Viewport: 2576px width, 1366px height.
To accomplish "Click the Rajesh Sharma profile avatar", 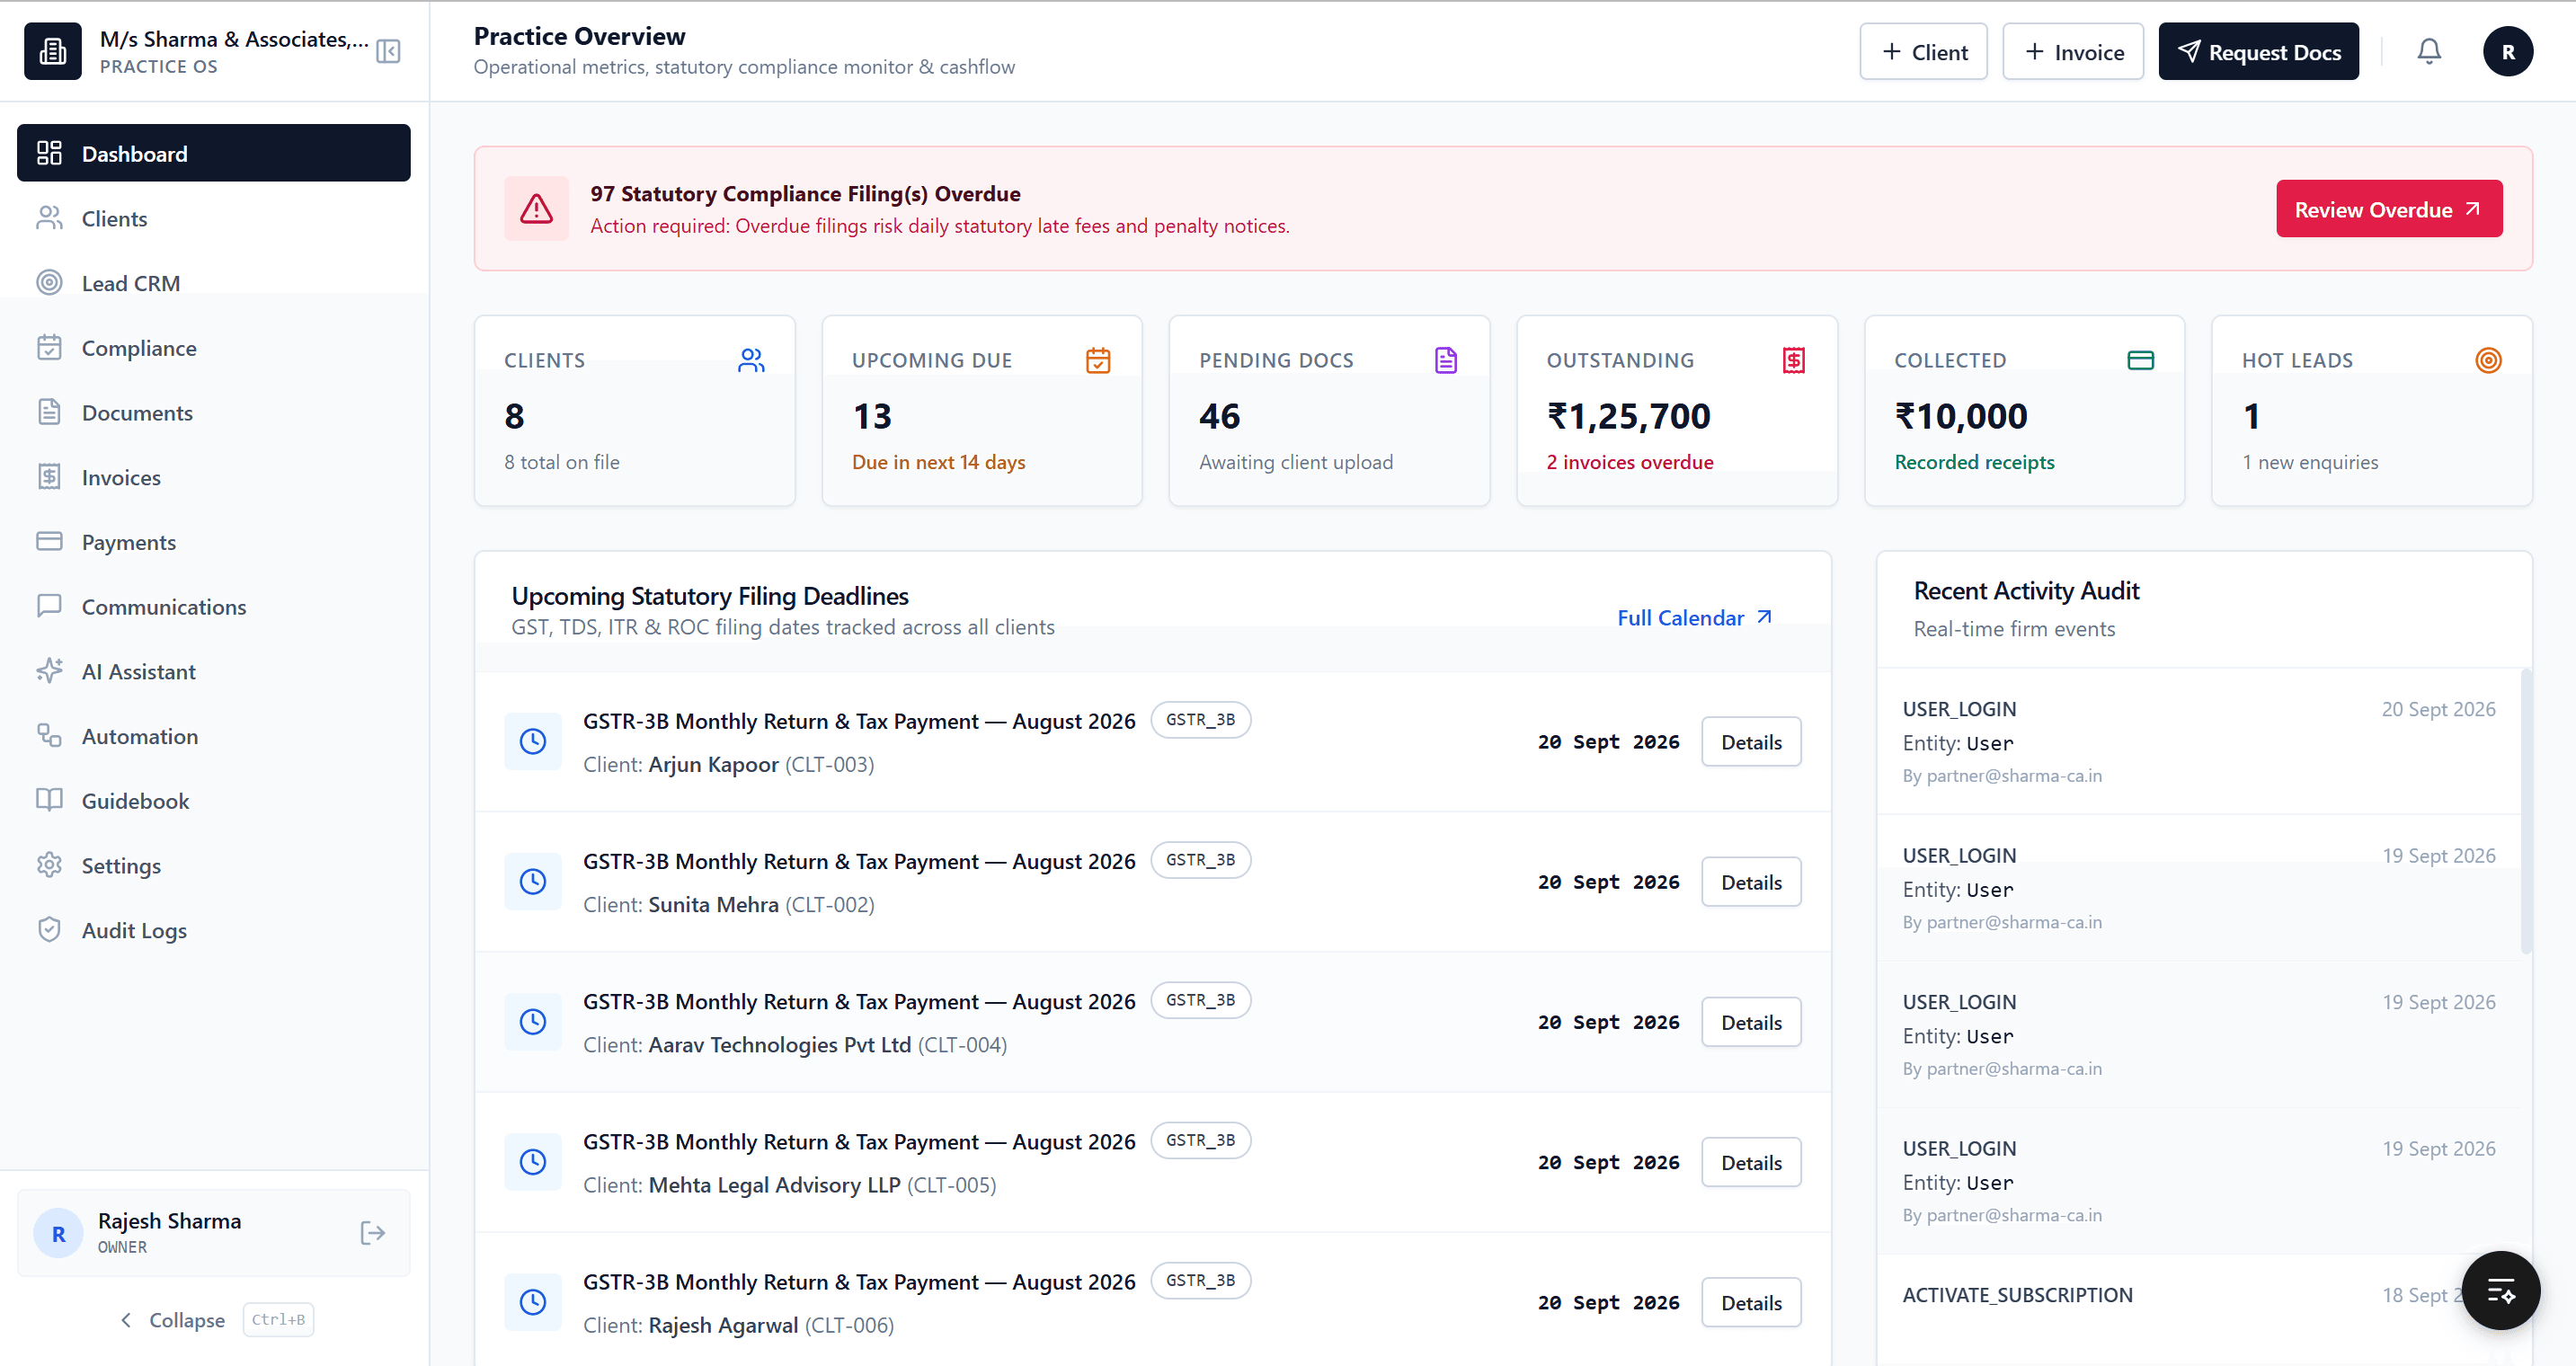I will click(x=58, y=1233).
